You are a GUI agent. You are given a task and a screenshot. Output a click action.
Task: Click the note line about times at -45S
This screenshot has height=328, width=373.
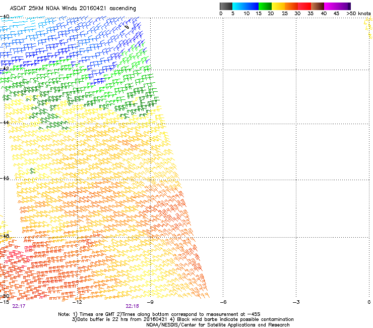(159, 314)
